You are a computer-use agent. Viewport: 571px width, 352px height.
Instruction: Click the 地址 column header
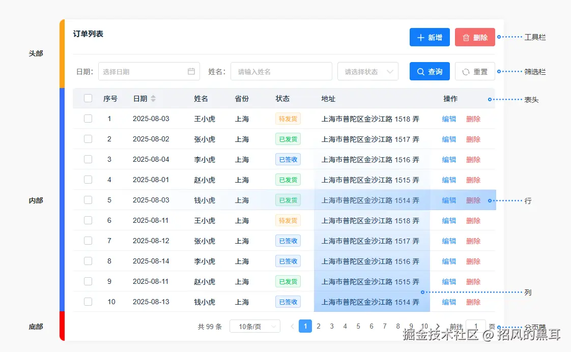328,99
